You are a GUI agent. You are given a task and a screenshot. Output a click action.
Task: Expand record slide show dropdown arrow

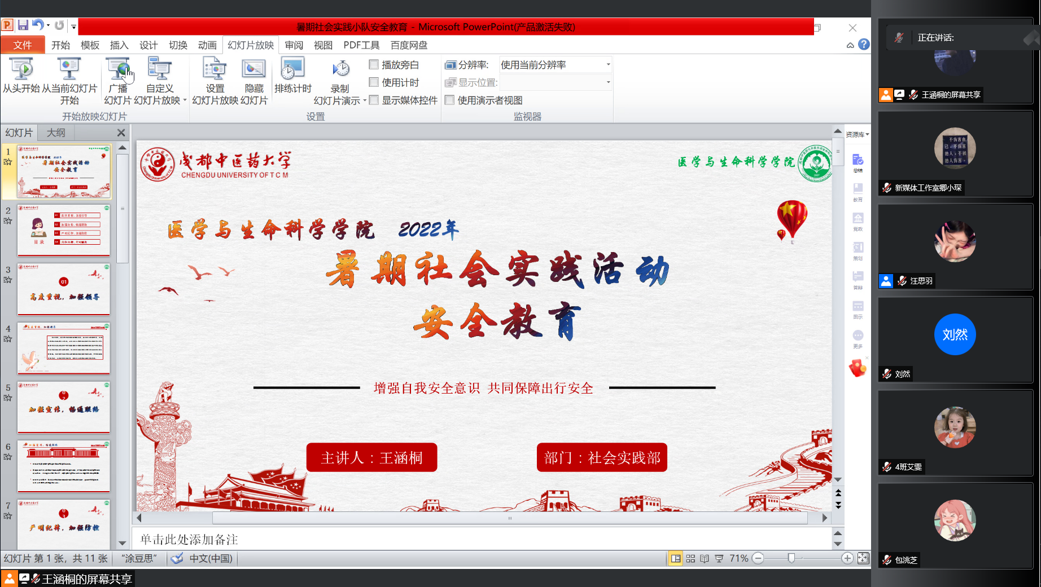[x=365, y=100]
